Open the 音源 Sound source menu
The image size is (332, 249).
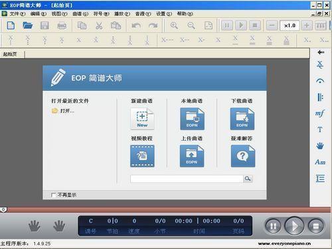pos(143,14)
